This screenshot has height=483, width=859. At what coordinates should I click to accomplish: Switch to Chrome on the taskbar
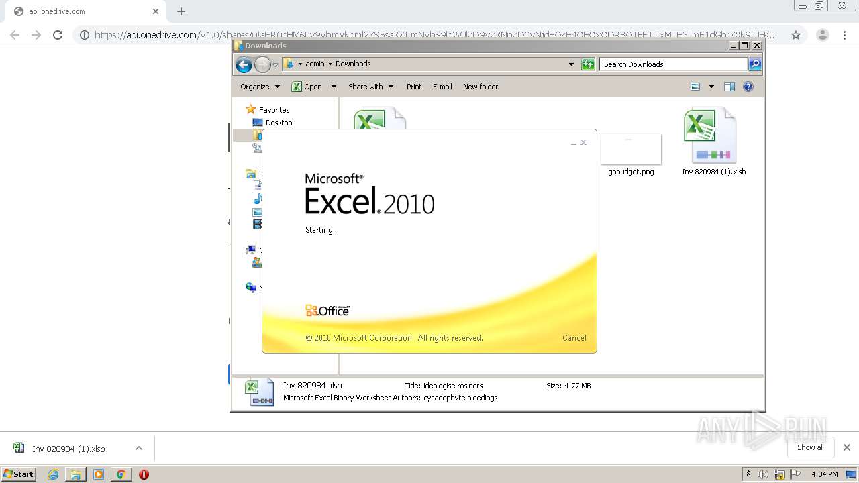(121, 474)
